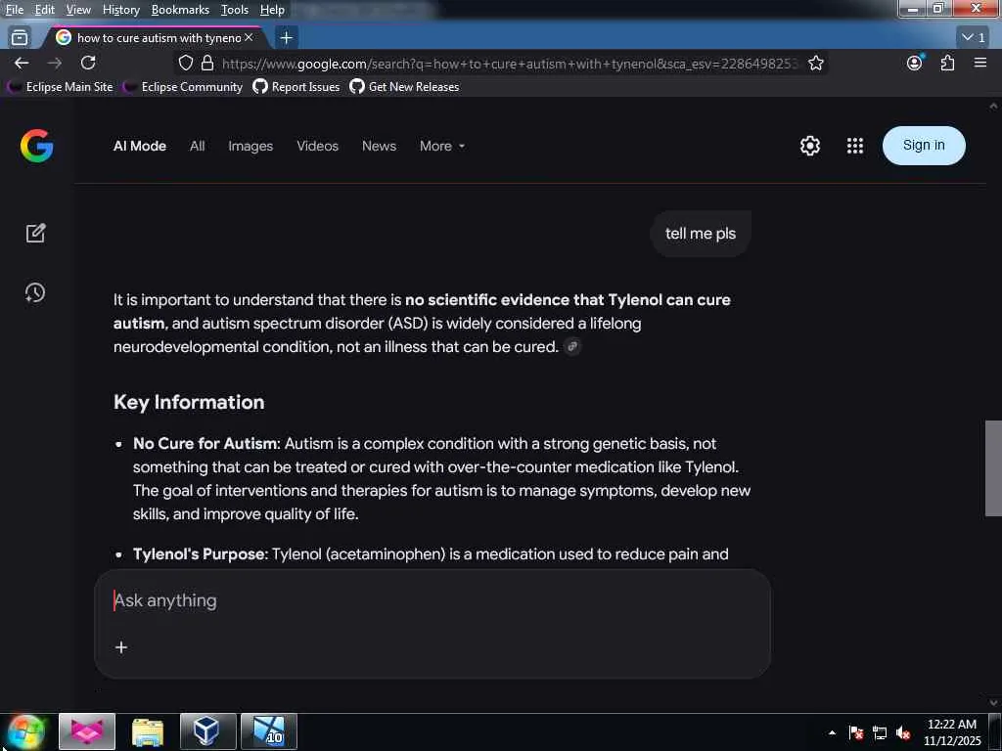The width and height of the screenshot is (1002, 751).
Task: Bookmark this page with the star
Action: [x=815, y=63]
